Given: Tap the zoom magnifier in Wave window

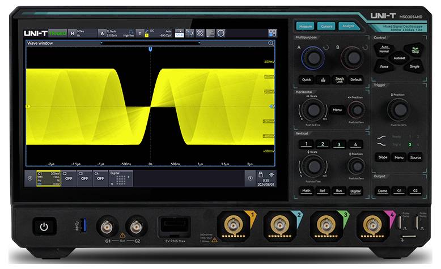Looking at the screenshot, I should tap(271, 43).
